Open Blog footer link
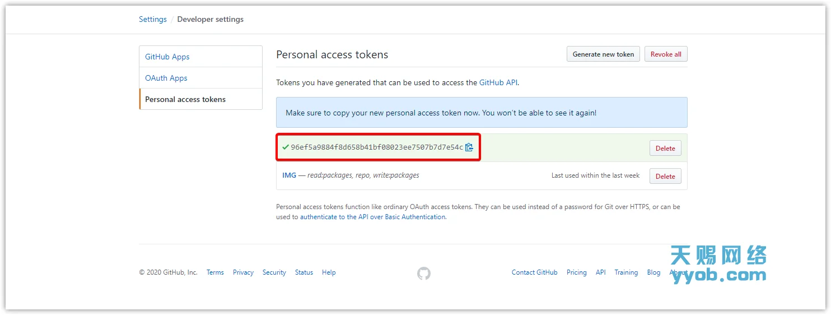The height and width of the screenshot is (315, 831). pos(653,272)
